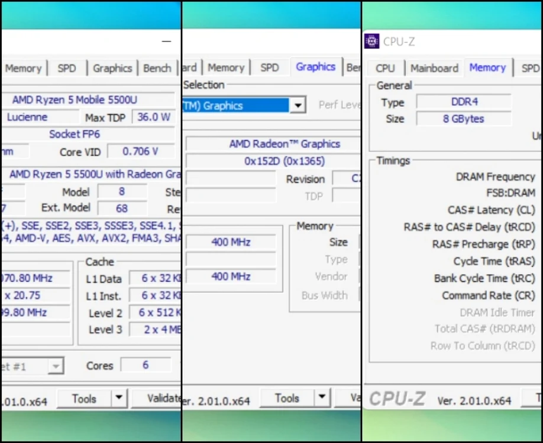Click the CPU-Z logo icon in the title bar

(x=372, y=41)
